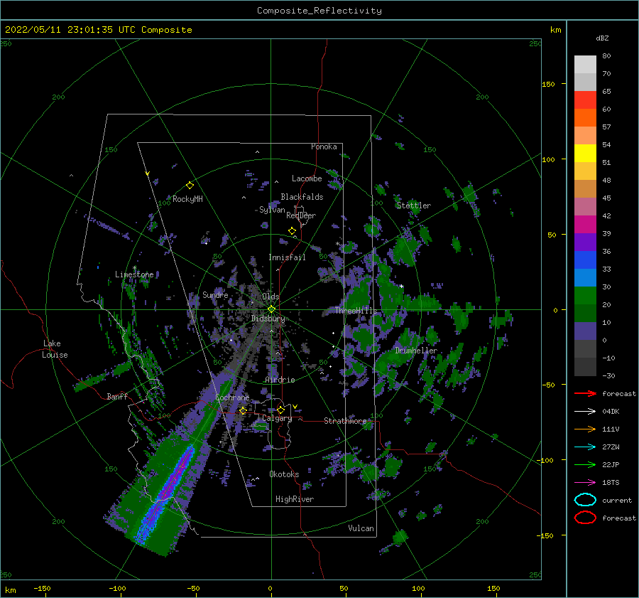
Task: Click yellow diamond marker below Cochrane
Action: (243, 410)
